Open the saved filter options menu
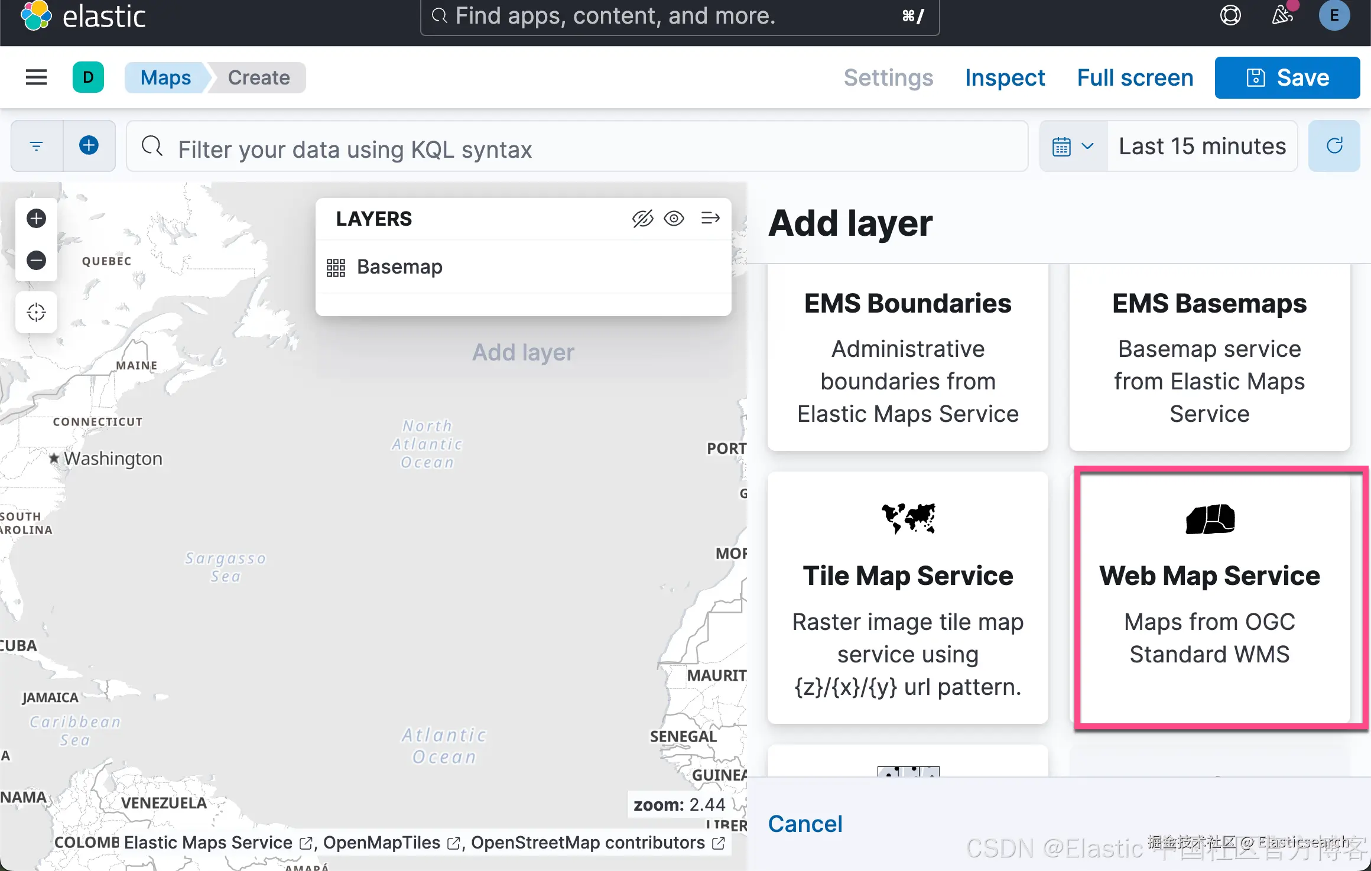 click(x=37, y=146)
